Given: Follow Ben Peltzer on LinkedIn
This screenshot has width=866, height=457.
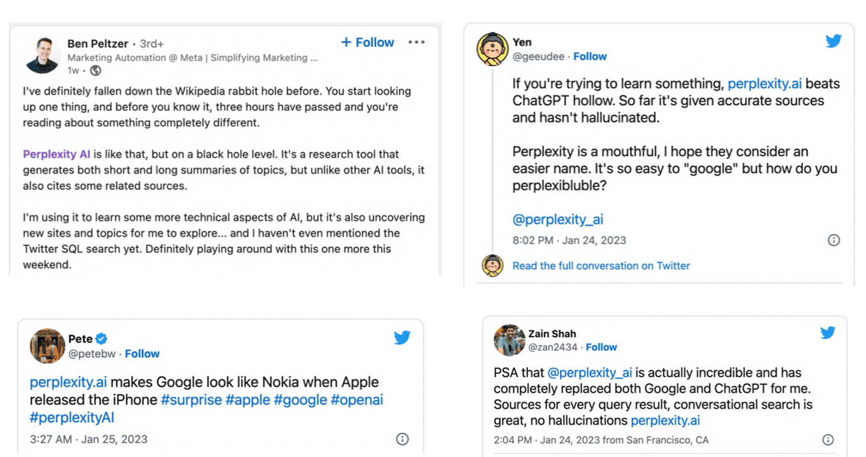Looking at the screenshot, I should [368, 43].
